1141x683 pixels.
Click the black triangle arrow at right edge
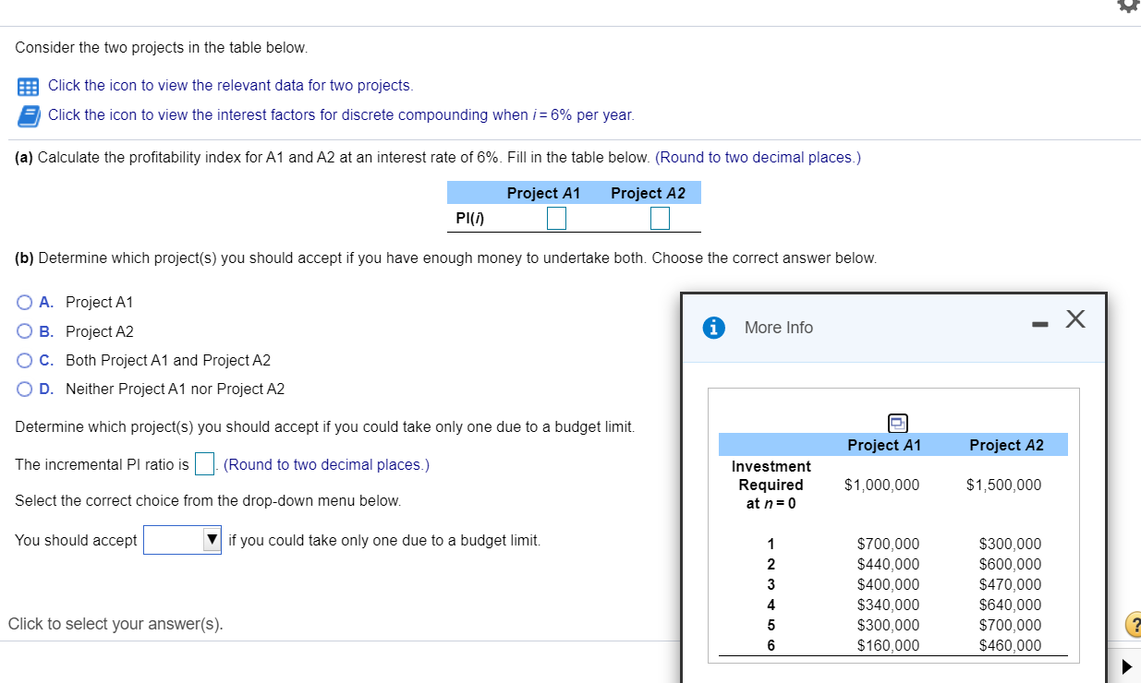point(1127,665)
